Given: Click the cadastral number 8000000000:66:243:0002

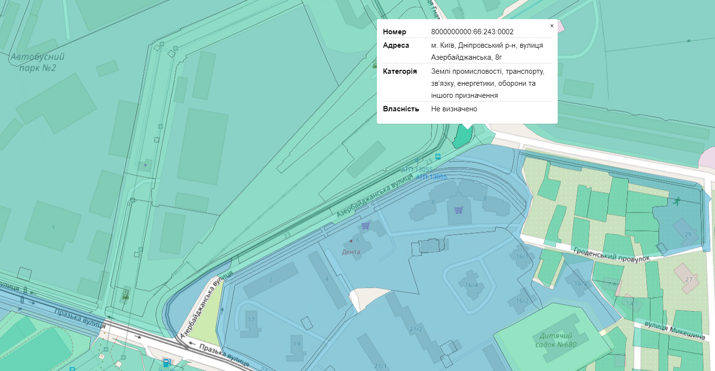Looking at the screenshot, I should click(x=472, y=32).
